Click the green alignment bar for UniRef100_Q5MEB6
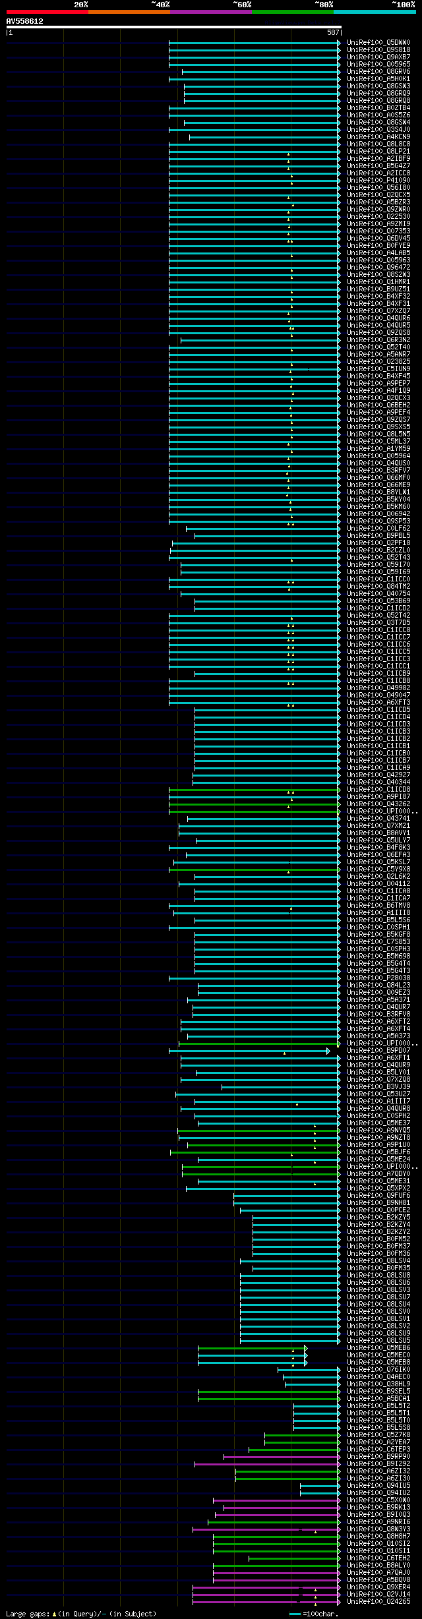Image resolution: width=422 pixels, height=1619 pixels. (251, 1348)
